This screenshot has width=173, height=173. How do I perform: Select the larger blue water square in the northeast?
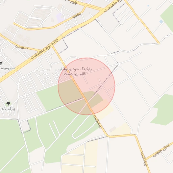click(161, 21)
